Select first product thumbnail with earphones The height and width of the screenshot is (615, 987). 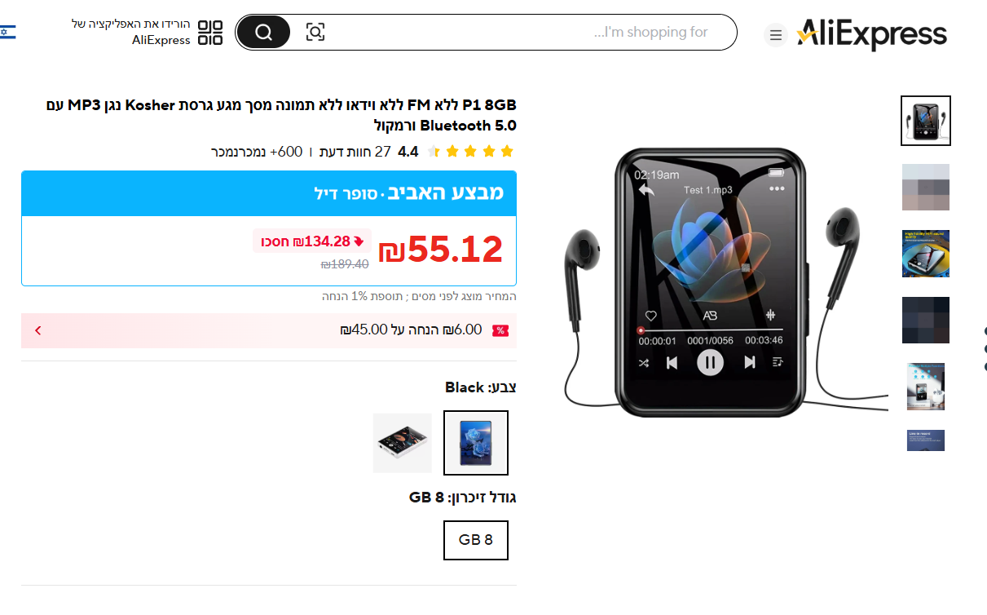click(926, 121)
